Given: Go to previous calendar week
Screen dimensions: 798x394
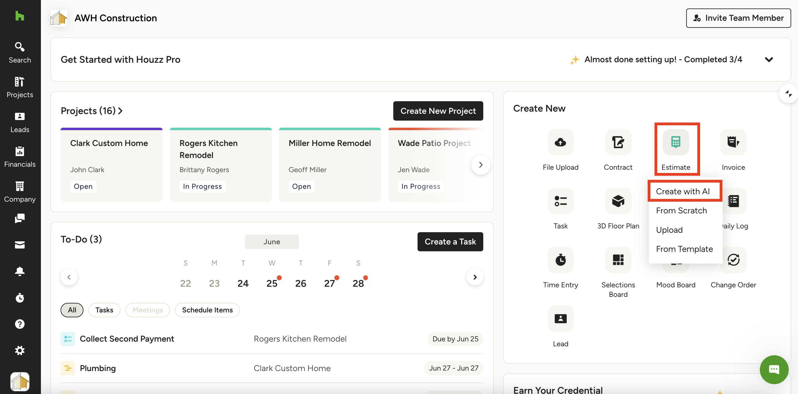Looking at the screenshot, I should point(69,277).
